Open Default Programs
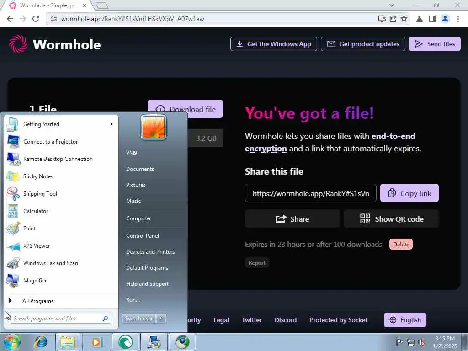Image resolution: width=468 pixels, height=351 pixels. pyautogui.click(x=147, y=268)
